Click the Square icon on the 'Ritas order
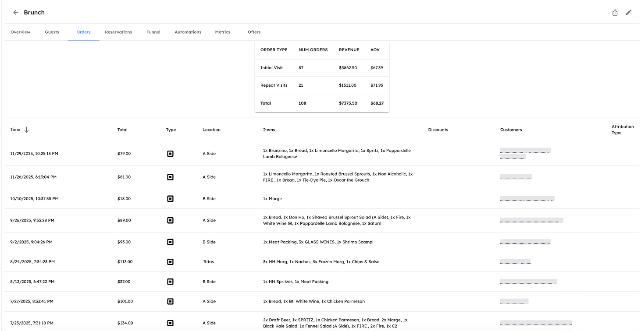This screenshot has width=641, height=331. [x=171, y=262]
